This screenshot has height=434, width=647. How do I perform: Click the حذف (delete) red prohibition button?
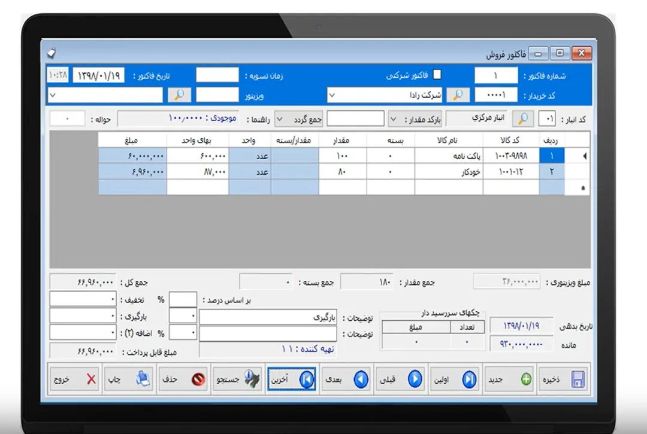tap(183, 379)
